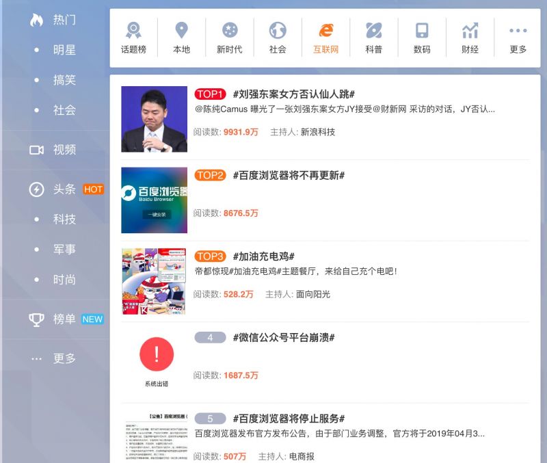The width and height of the screenshot is (547, 463).
Task: Go to 明星 sidebar category
Action: tap(64, 50)
